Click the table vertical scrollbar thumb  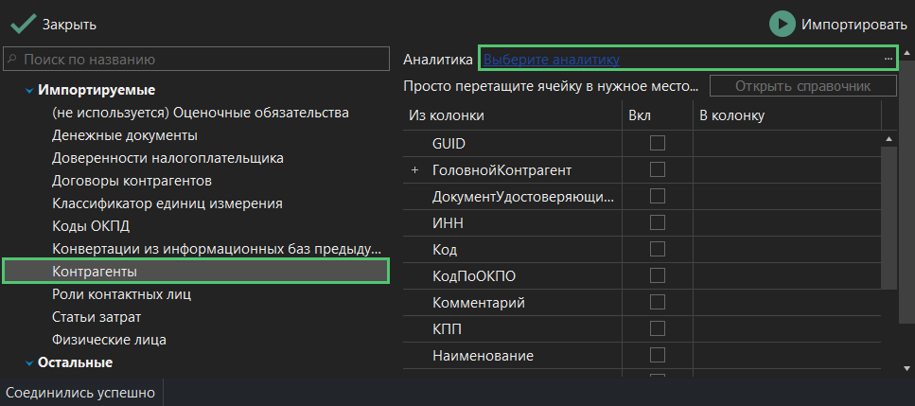[x=889, y=216]
